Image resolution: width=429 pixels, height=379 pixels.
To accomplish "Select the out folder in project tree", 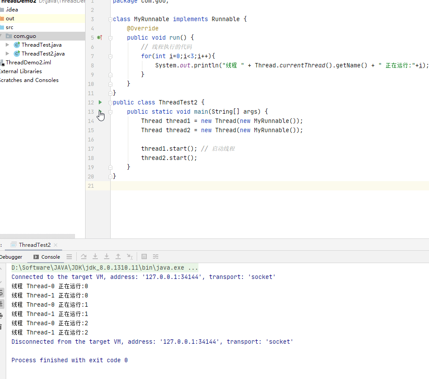I will (10, 19).
